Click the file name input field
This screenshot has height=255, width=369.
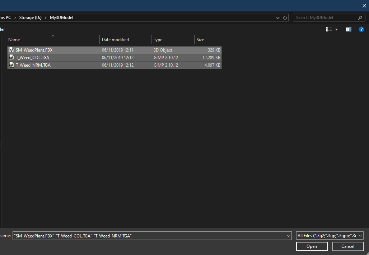pos(152,236)
